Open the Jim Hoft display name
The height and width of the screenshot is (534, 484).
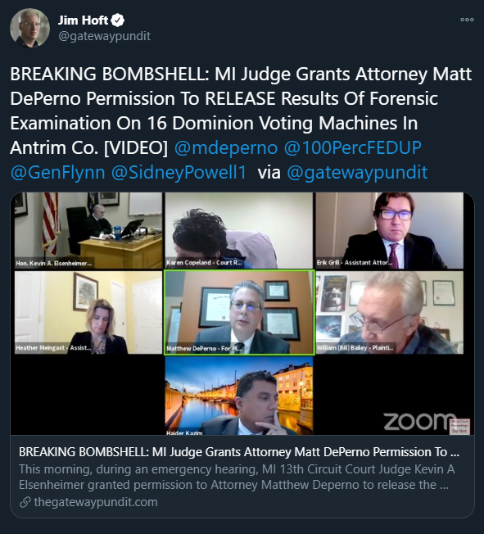[x=83, y=20]
